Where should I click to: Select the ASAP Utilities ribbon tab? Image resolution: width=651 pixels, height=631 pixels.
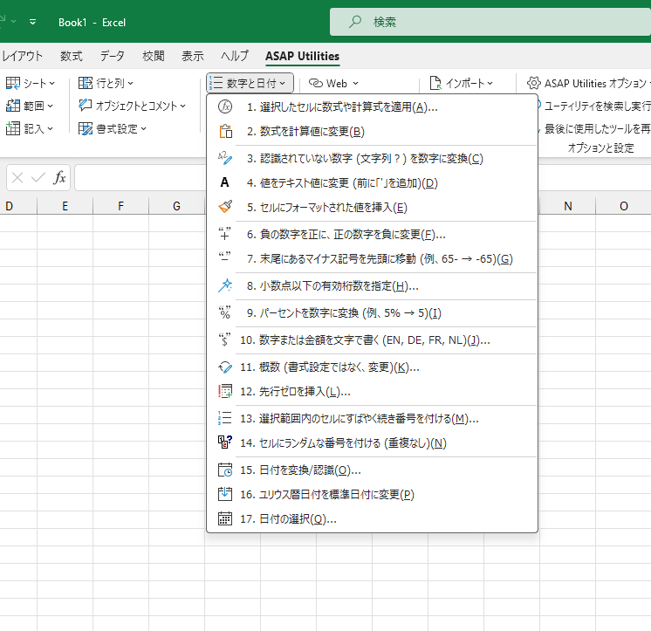[x=302, y=56]
